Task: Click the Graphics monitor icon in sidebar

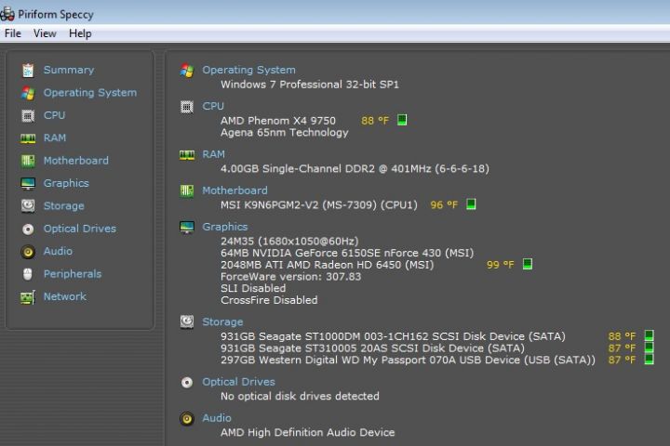Action: 28,183
